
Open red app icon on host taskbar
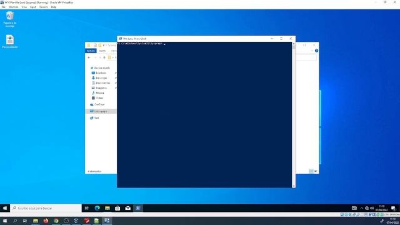(x=87, y=221)
